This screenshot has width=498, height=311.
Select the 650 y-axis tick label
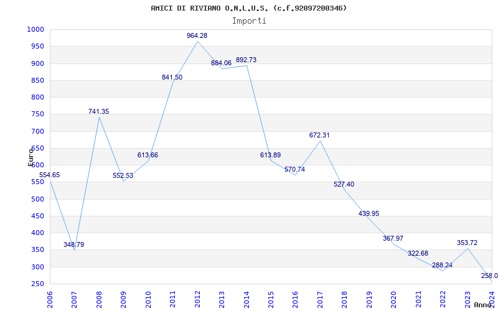37,148
